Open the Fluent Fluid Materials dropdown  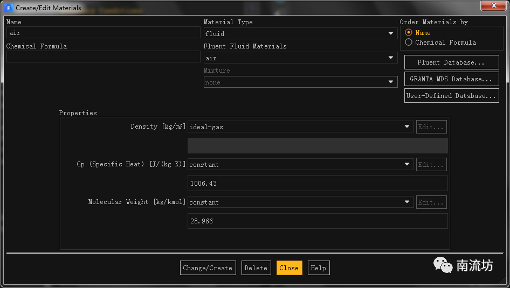coord(300,58)
